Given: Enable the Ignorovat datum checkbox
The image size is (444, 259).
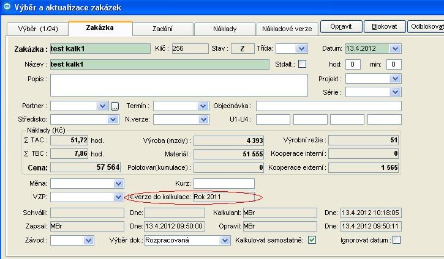Looking at the screenshot, I should click(396, 240).
